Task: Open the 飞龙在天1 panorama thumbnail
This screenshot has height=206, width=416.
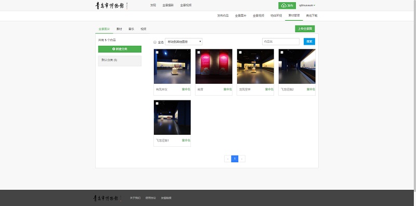Action: click(x=172, y=118)
